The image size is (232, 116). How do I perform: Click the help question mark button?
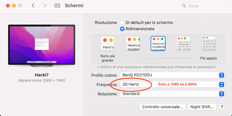(x=222, y=107)
